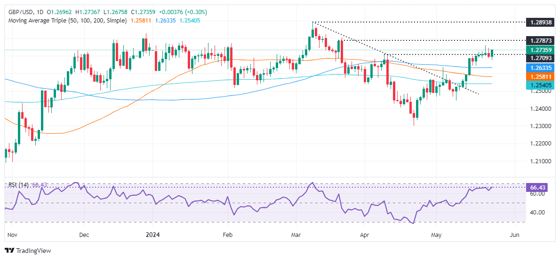Click the orange 1.25811 price axis label
Screen dimensions: 560x259
(x=540, y=76)
